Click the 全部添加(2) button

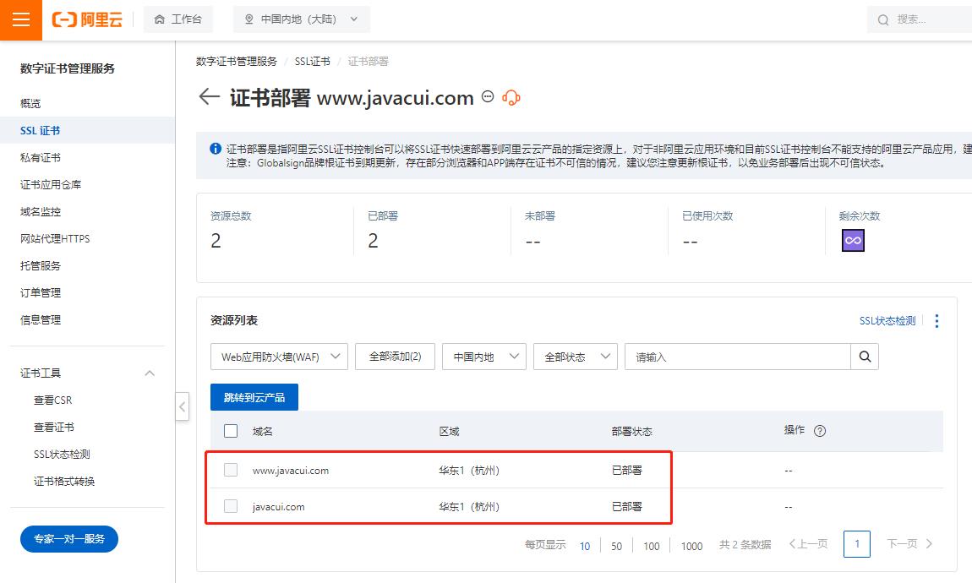(x=395, y=357)
